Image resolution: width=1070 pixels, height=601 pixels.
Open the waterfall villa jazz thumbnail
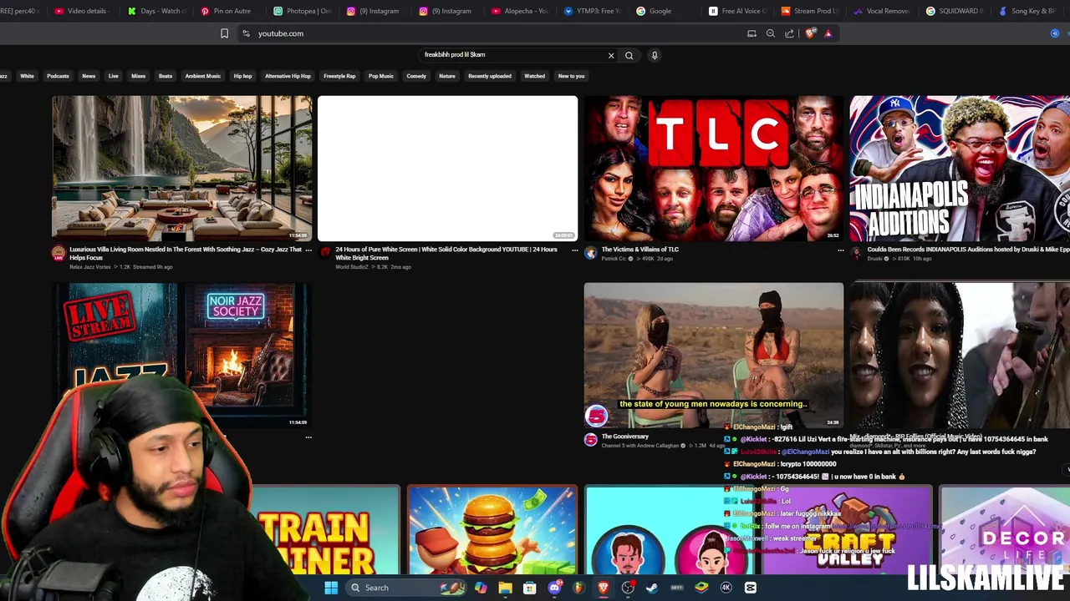coord(181,168)
